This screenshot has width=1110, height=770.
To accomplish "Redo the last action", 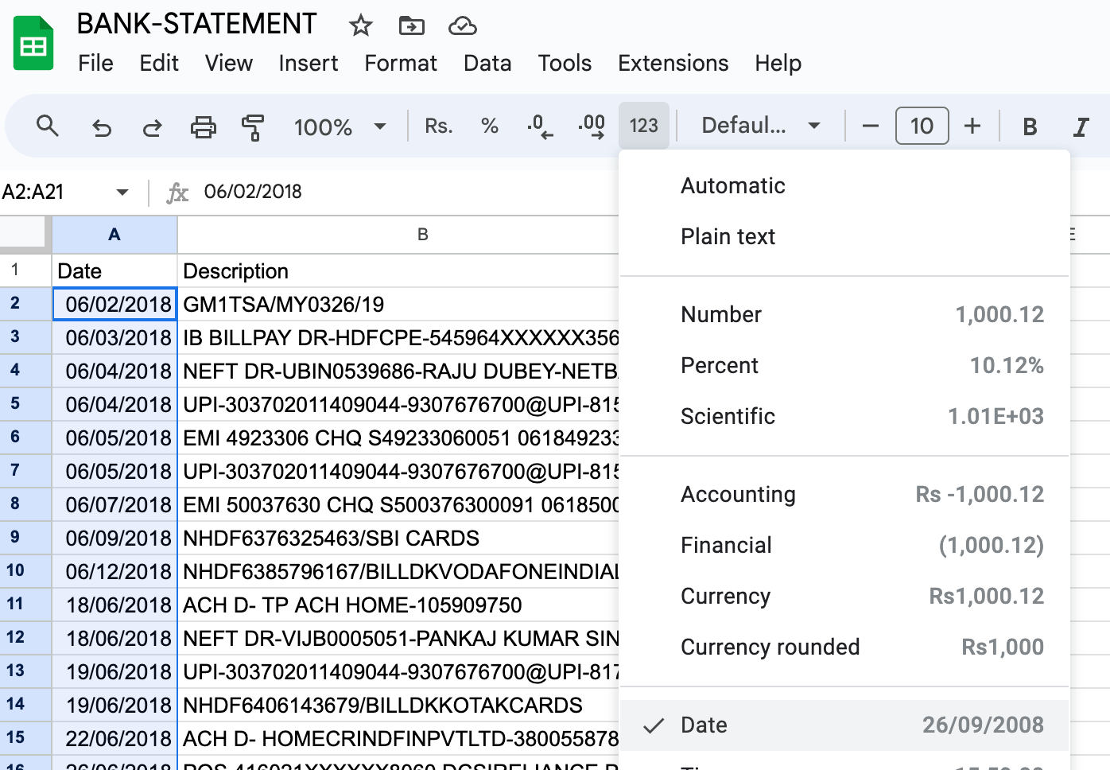I will click(x=152, y=126).
